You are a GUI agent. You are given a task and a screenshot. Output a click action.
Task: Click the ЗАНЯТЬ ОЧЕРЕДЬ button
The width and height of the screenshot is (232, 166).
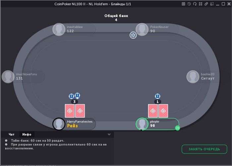coord(204,149)
